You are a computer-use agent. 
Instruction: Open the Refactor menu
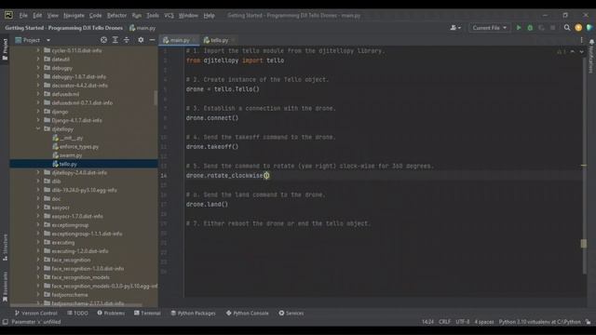[x=116, y=16]
